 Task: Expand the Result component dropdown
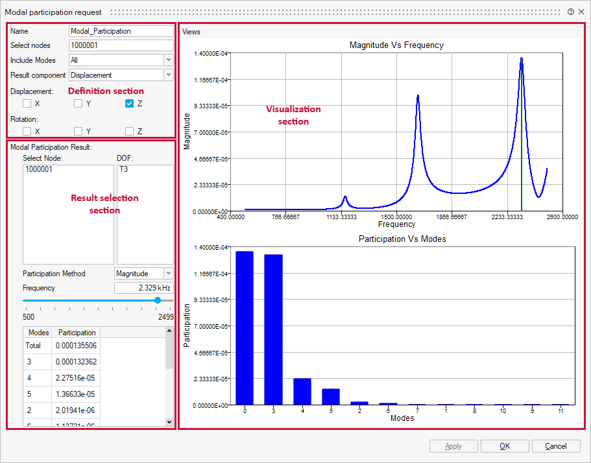pyautogui.click(x=169, y=75)
